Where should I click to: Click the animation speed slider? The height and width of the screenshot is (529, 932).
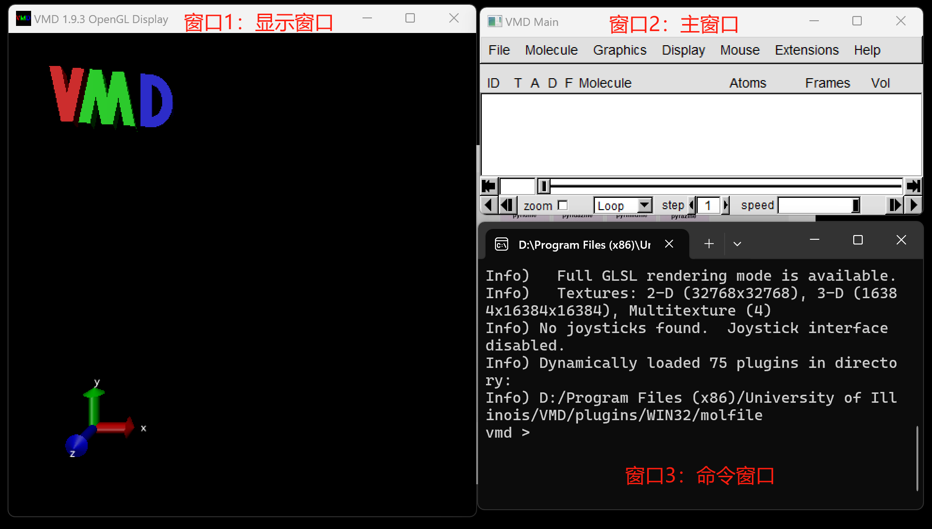point(819,205)
